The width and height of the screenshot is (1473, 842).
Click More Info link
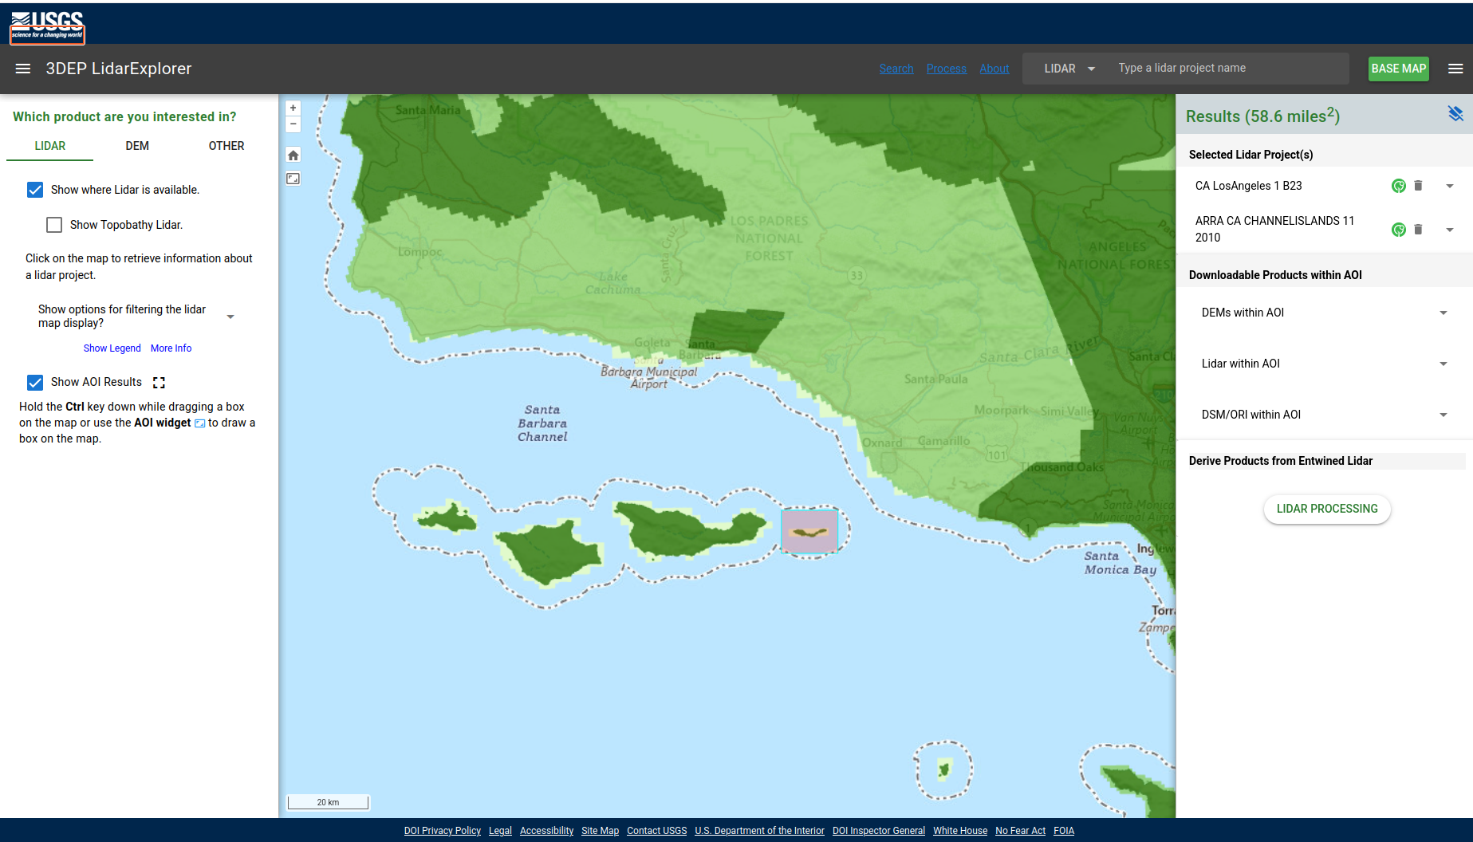click(x=171, y=348)
